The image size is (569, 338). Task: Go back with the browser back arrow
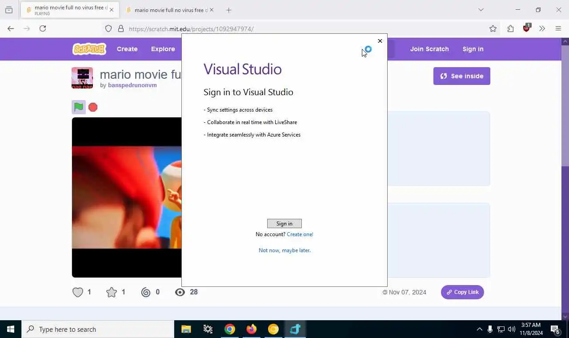(x=11, y=28)
